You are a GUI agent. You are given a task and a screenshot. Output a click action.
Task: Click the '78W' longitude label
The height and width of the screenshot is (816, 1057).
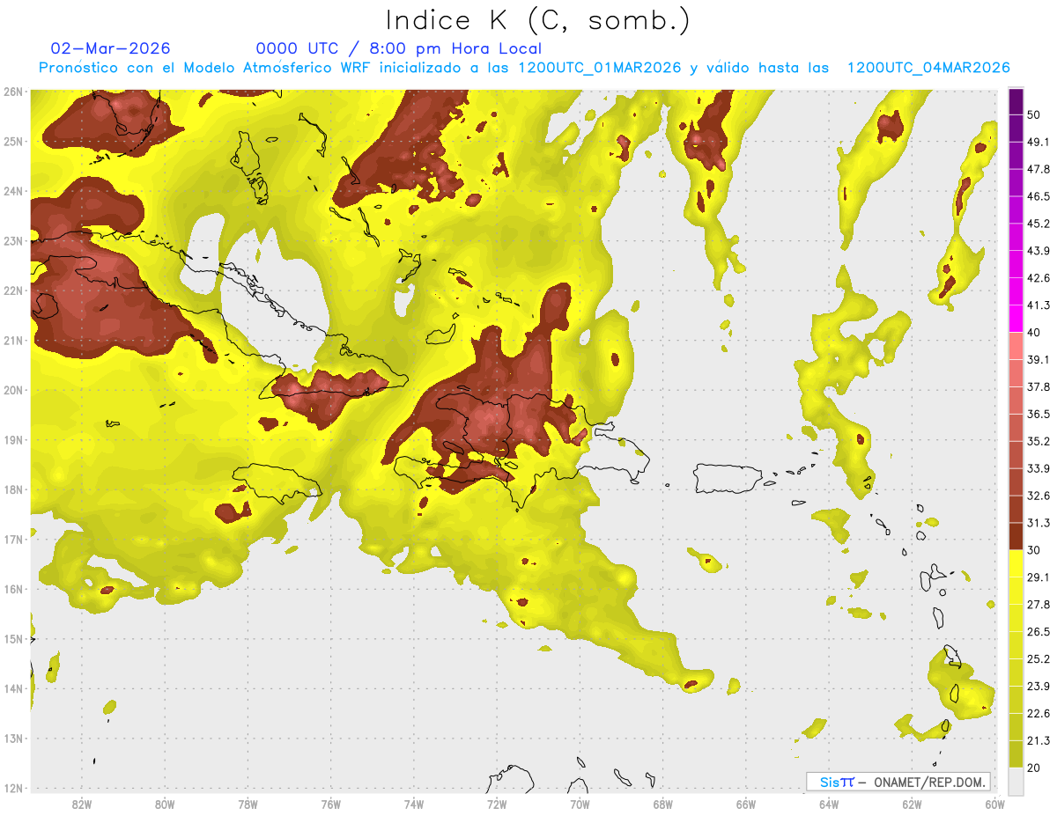(248, 804)
